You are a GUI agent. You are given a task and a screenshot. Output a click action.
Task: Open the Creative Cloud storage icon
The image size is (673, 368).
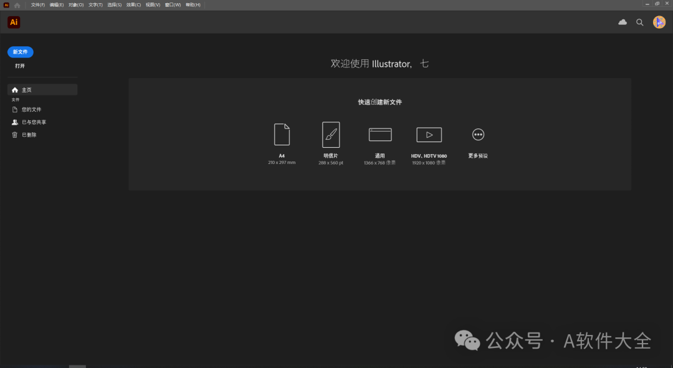click(622, 22)
